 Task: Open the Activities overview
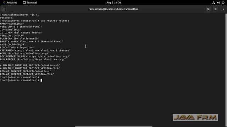[x=10, y=2]
